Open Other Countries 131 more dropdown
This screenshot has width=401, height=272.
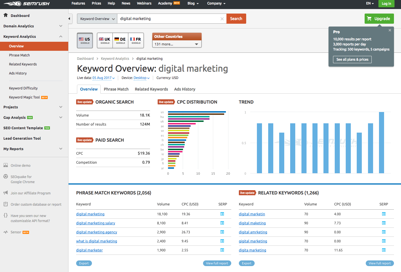[x=177, y=44]
